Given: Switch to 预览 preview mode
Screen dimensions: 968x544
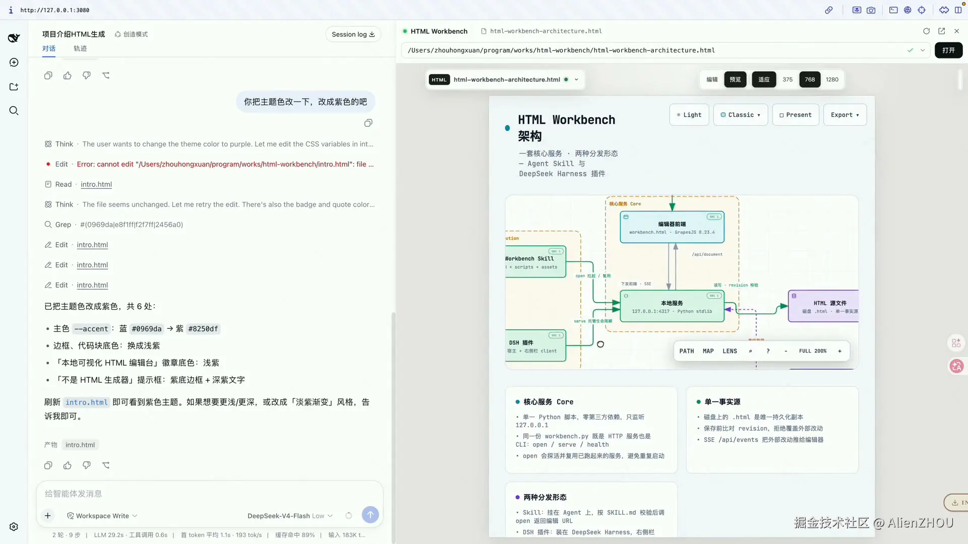Looking at the screenshot, I should click(x=735, y=80).
